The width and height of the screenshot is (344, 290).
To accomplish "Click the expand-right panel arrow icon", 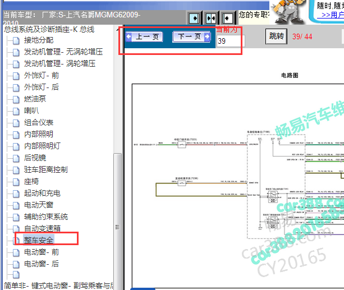I will (x=194, y=18).
